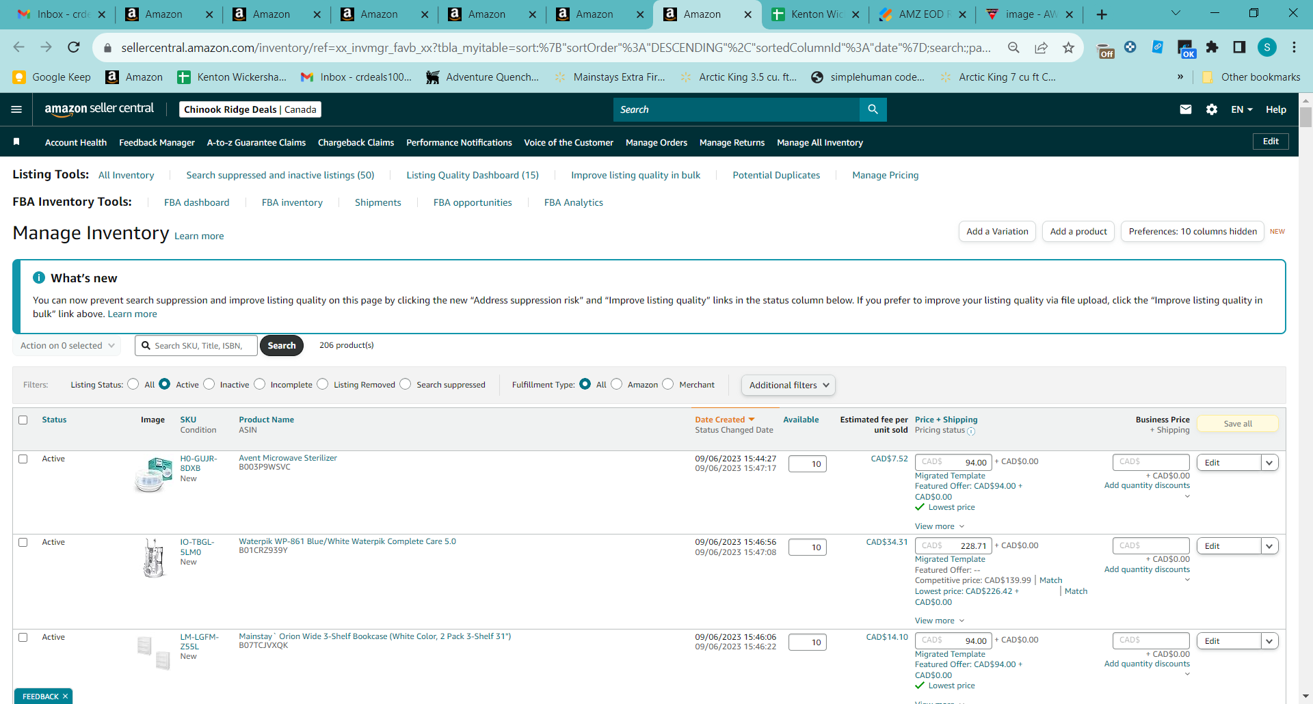The height and width of the screenshot is (704, 1313).
Task: Expand View more for Waterpik pricing
Action: (x=940, y=621)
